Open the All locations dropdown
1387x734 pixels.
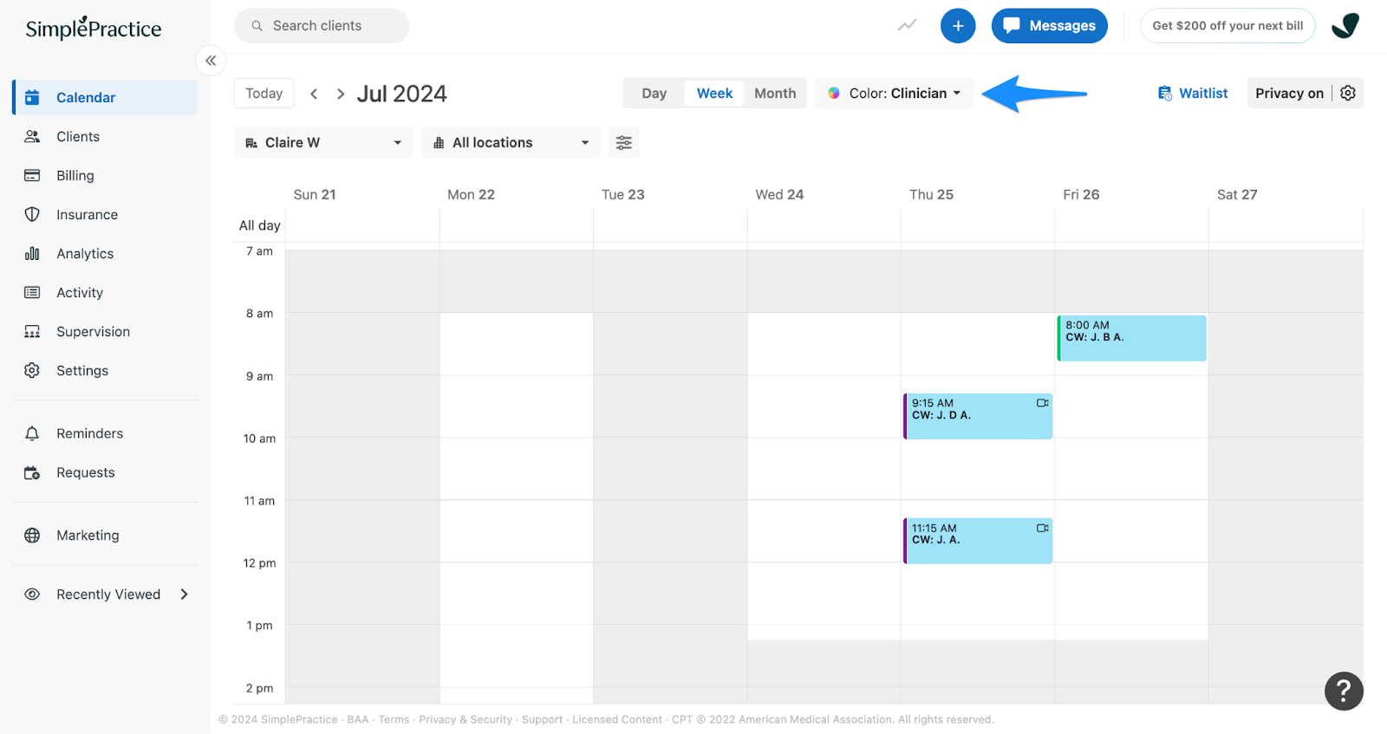(x=511, y=143)
